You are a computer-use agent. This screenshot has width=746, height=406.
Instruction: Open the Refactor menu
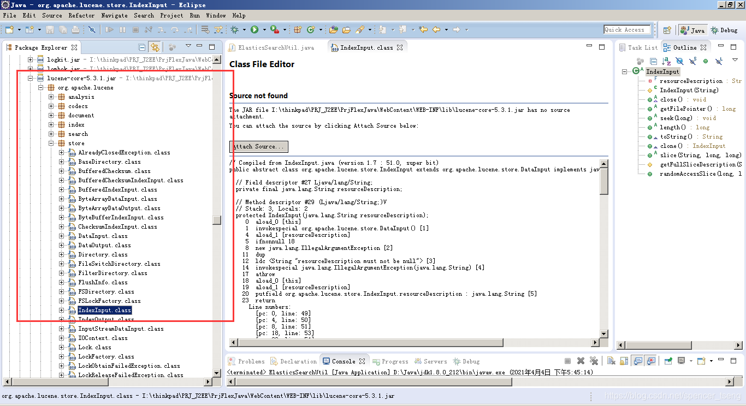click(x=82, y=15)
